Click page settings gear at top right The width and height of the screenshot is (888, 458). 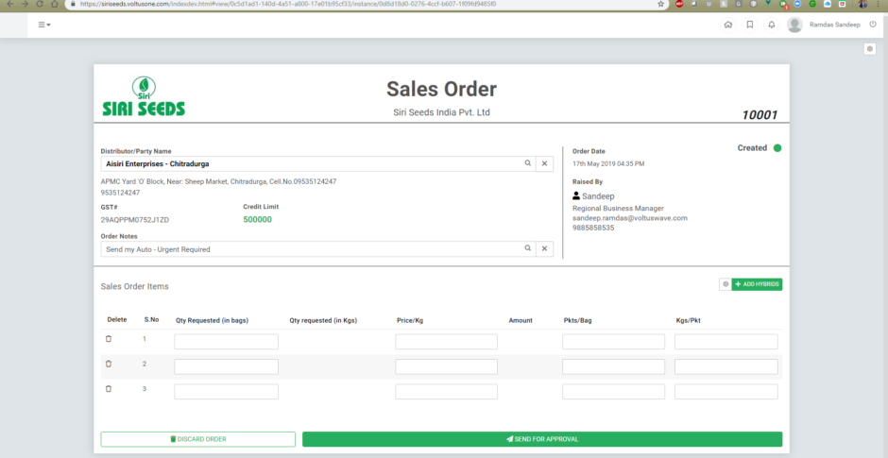[x=870, y=49]
